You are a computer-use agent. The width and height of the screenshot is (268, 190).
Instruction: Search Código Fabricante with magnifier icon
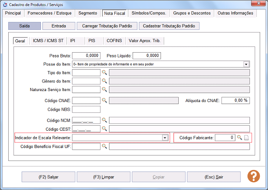tap(240, 137)
